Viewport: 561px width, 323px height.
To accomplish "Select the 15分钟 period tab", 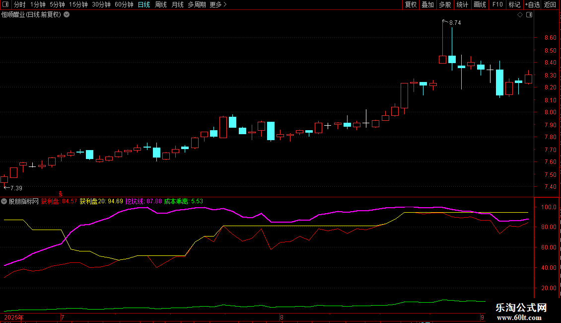I will [x=78, y=4].
